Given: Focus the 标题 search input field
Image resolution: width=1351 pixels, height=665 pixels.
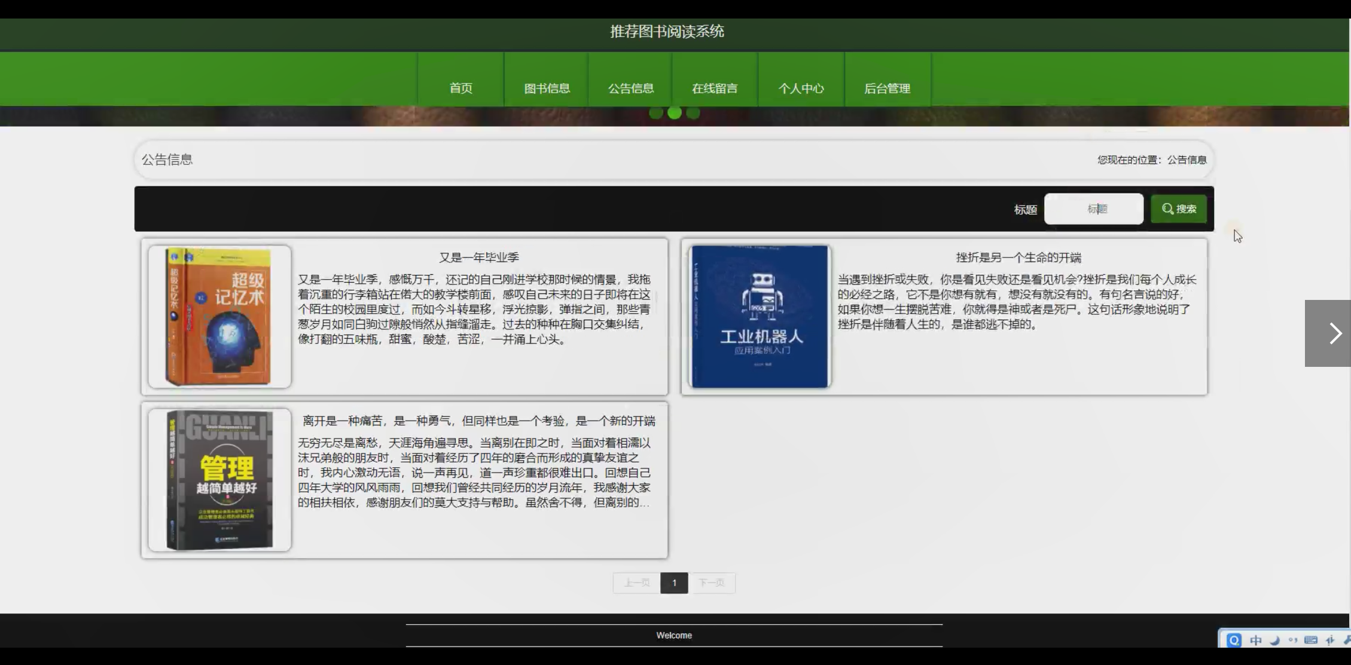Looking at the screenshot, I should pos(1094,209).
